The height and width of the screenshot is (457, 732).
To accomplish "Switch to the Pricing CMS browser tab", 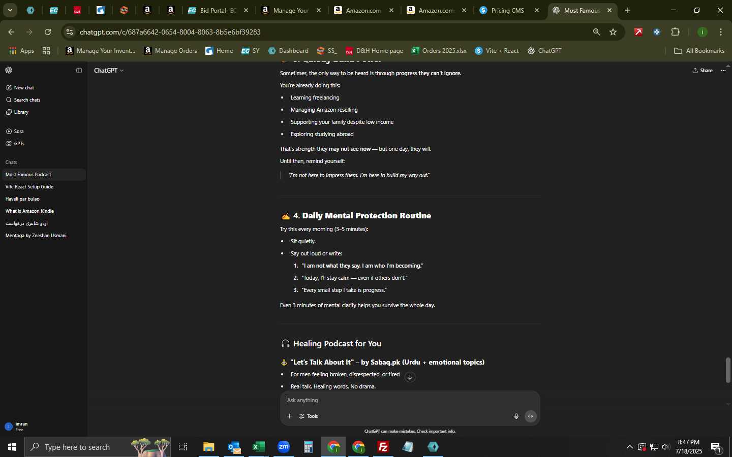I will coord(508,10).
